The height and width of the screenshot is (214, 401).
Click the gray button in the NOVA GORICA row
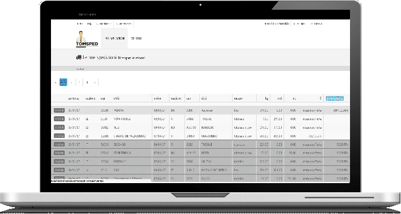tap(60, 119)
